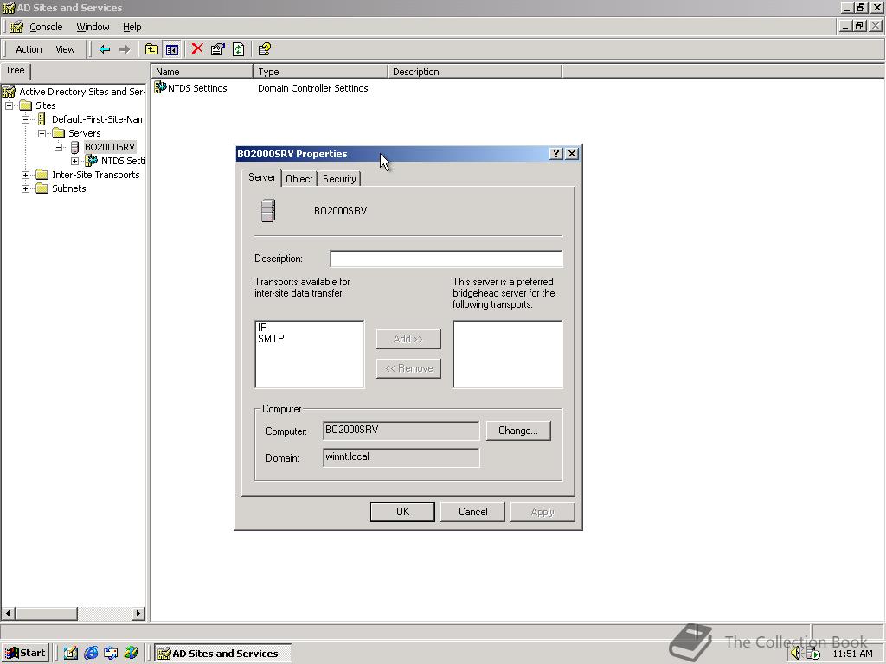Click the Show Desktop quick launch icon
The width and height of the screenshot is (886, 664).
[71, 654]
